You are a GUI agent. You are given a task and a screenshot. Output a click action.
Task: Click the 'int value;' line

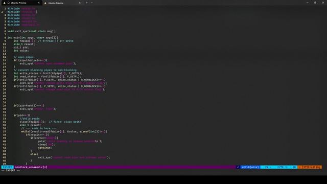21,51
